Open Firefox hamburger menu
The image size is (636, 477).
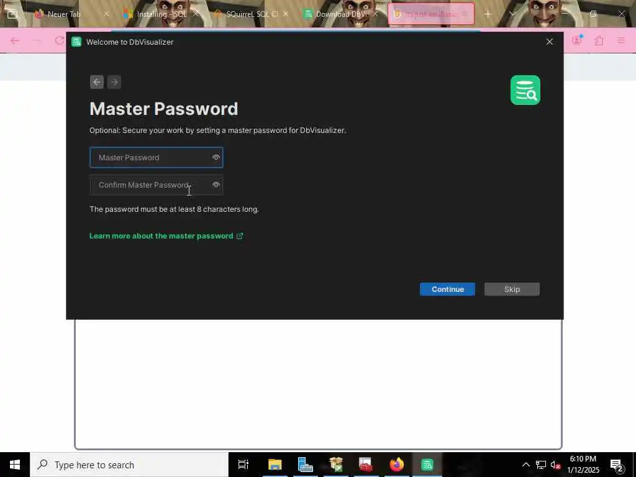pos(621,40)
